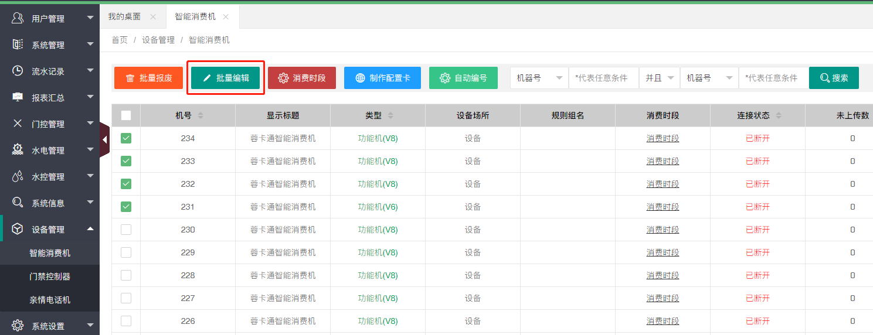Check the checkbox for device 230
This screenshot has width=873, height=335.
tap(126, 230)
